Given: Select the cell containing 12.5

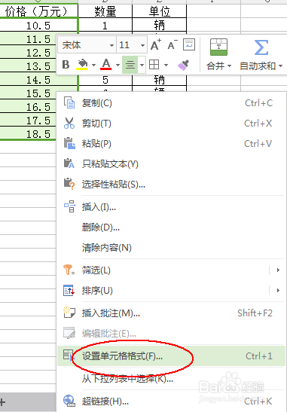Looking at the screenshot, I should point(28,53).
